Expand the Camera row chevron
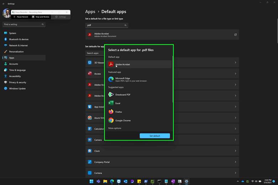Image resolution: width=278 pixels, height=185 pixels. pyautogui.click(x=235, y=140)
